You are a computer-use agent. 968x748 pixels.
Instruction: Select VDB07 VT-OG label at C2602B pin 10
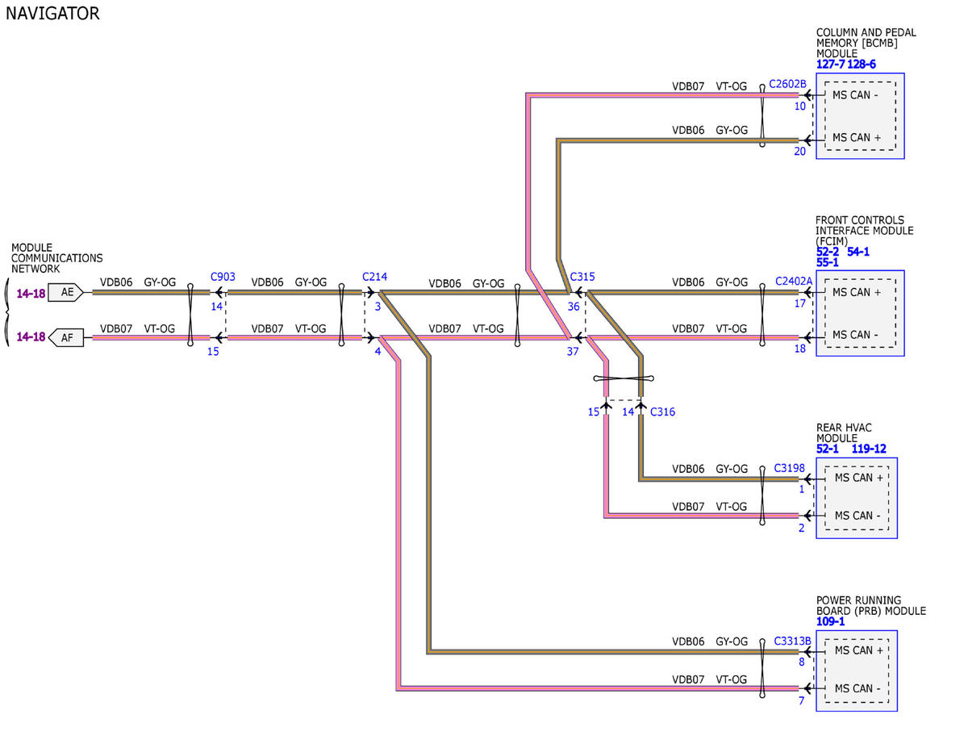710,86
